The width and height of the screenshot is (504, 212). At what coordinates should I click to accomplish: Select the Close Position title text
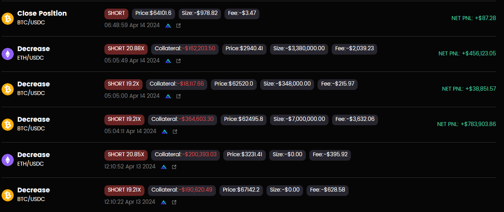[42, 13]
